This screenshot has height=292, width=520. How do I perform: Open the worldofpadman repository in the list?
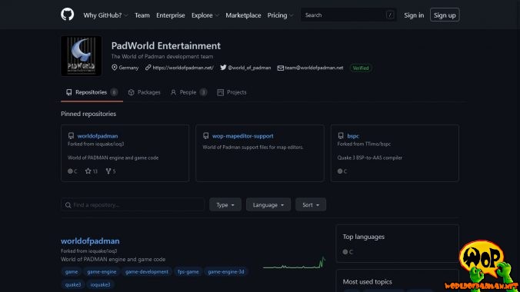click(x=90, y=241)
